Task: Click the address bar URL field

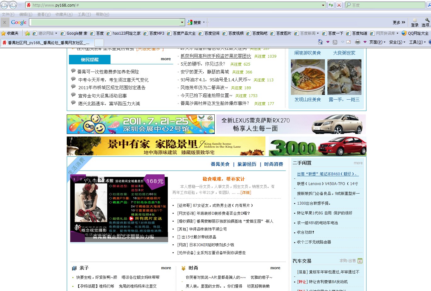Action: [x=176, y=5]
